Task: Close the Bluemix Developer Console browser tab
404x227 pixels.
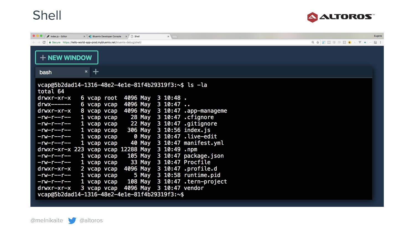Action: (x=126, y=36)
